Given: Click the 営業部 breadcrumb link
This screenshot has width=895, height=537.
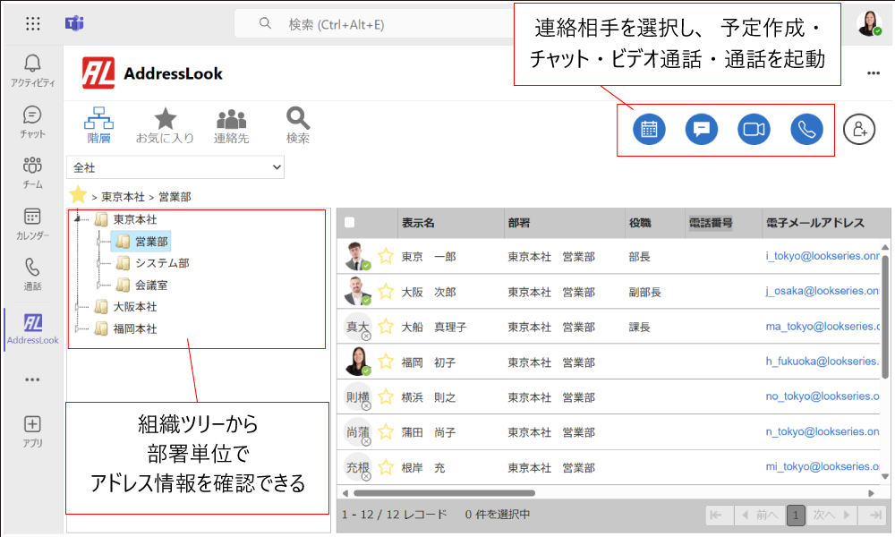Looking at the screenshot, I should coord(175,197).
